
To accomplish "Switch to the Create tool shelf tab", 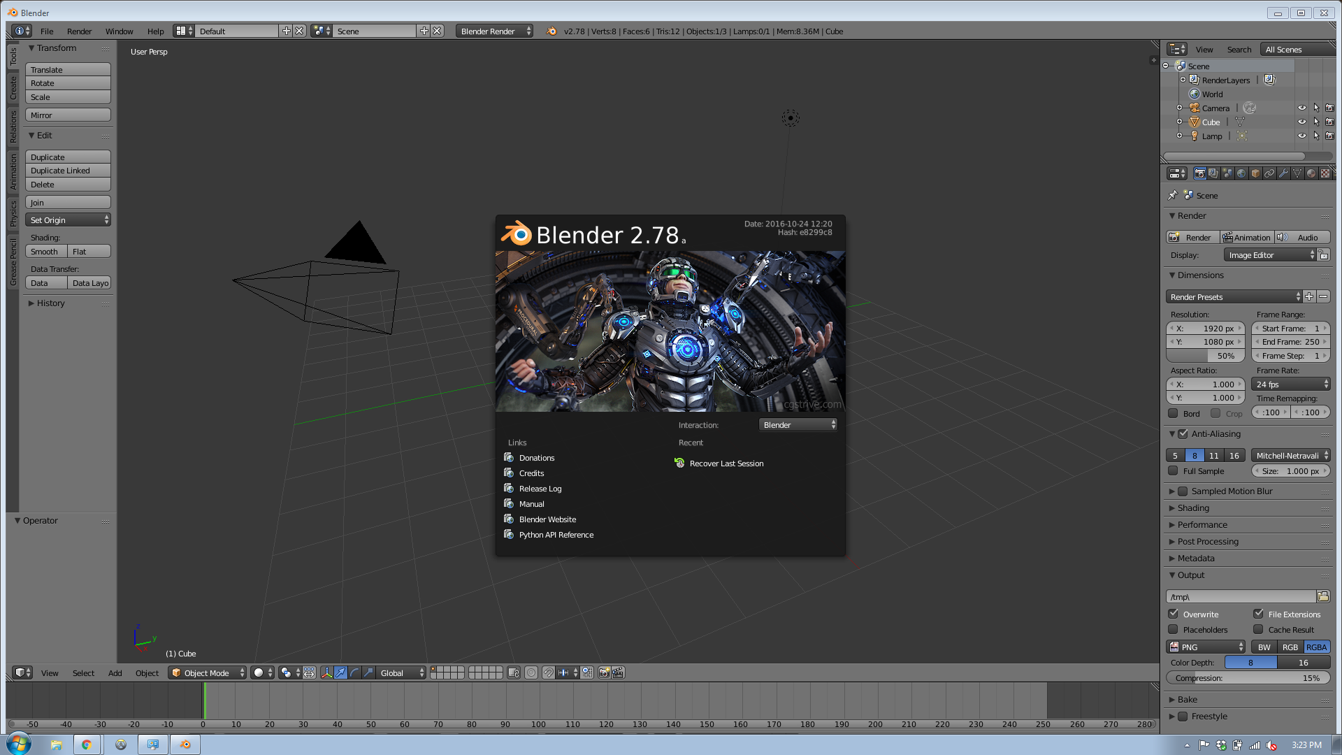I will point(13,87).
